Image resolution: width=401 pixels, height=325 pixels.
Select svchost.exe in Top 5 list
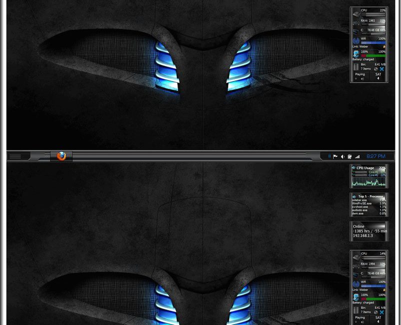coord(360,206)
